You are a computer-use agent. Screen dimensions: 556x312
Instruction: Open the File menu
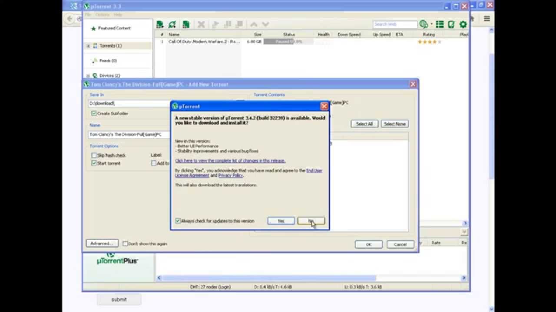pyautogui.click(x=88, y=15)
